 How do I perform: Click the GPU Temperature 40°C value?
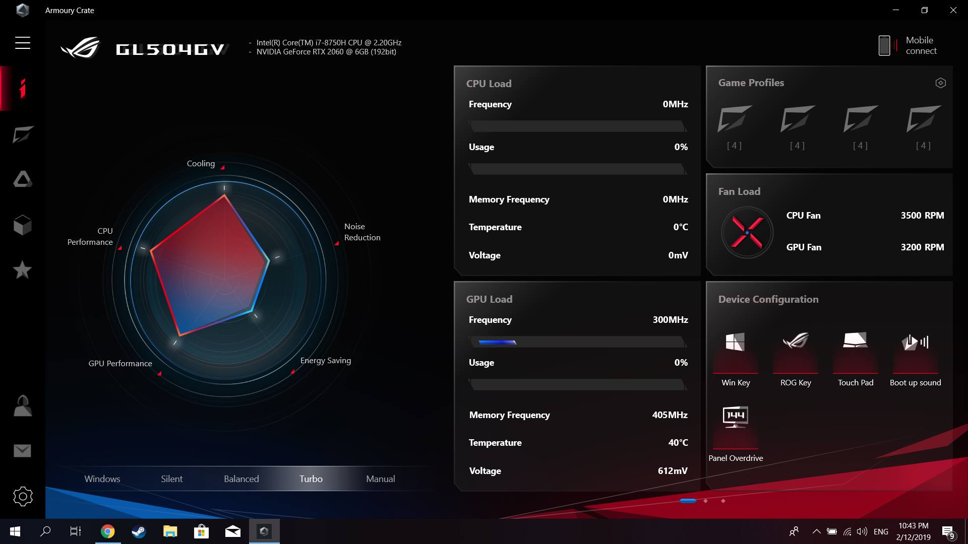678,443
